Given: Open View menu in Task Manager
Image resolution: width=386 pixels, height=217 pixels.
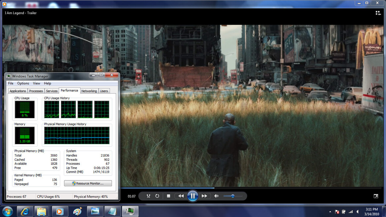Looking at the screenshot, I should click(x=36, y=83).
